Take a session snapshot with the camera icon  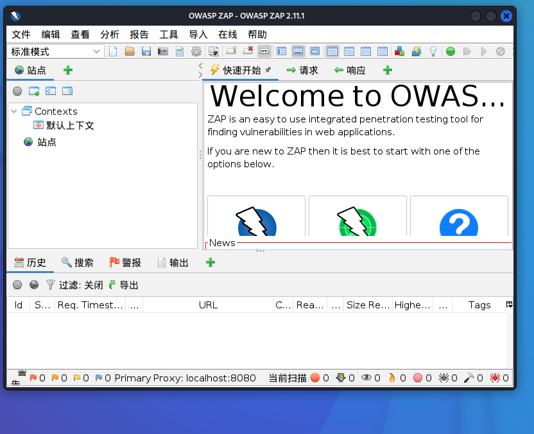tap(163, 51)
